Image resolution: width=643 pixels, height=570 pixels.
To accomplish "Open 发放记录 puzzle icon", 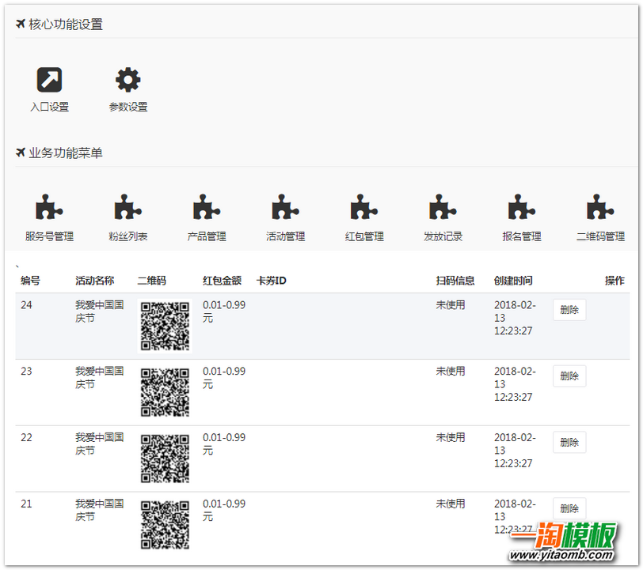I will pyautogui.click(x=443, y=207).
